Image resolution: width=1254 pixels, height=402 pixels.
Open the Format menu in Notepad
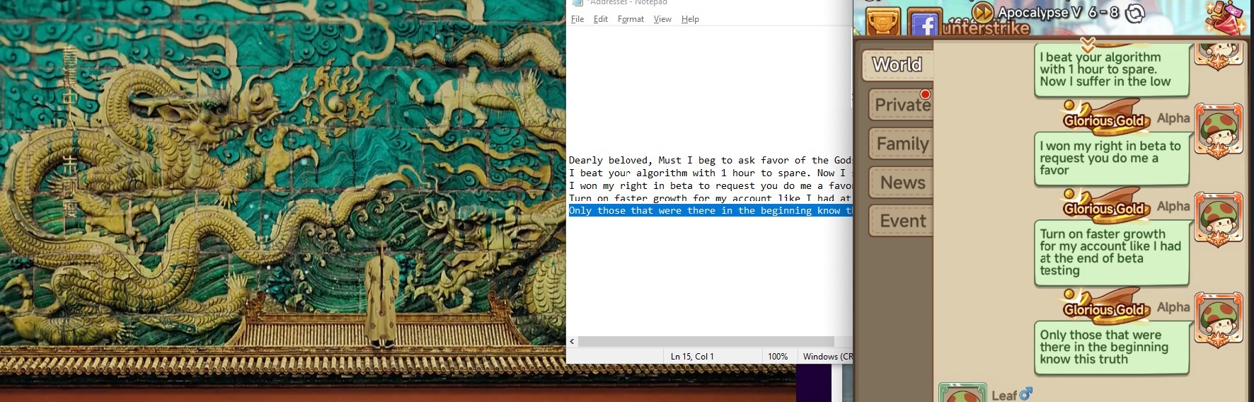tap(631, 19)
